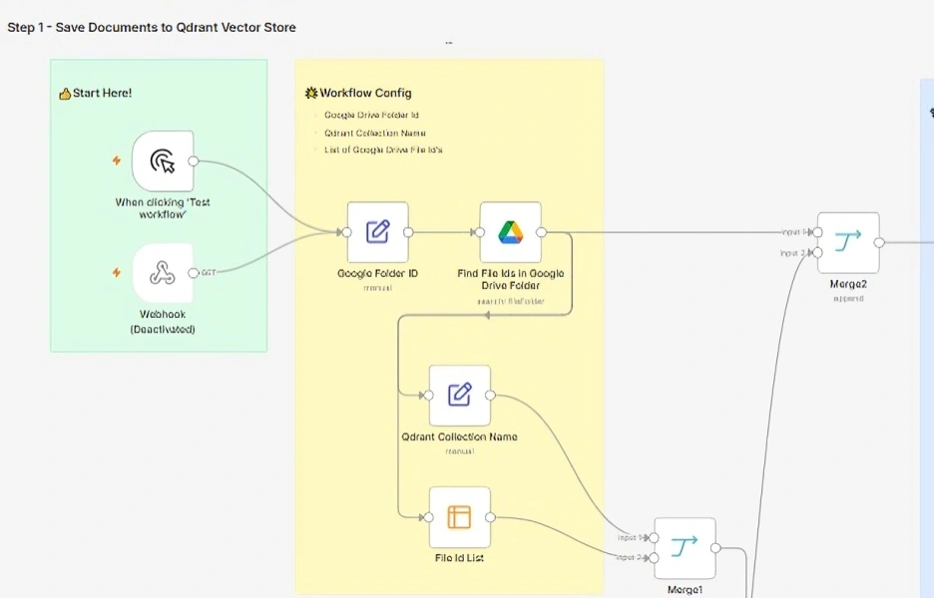Click the 'Google Folder ID' node label
Image resolution: width=934 pixels, height=598 pixels.
[377, 274]
